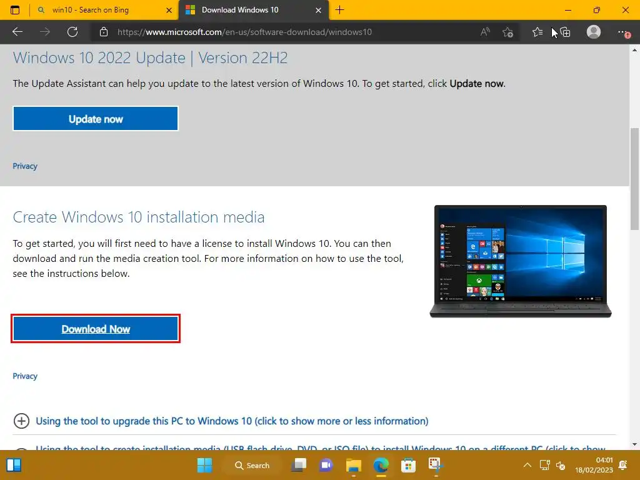Open the clock and date flyout
Image resolution: width=640 pixels, height=480 pixels.
594,465
